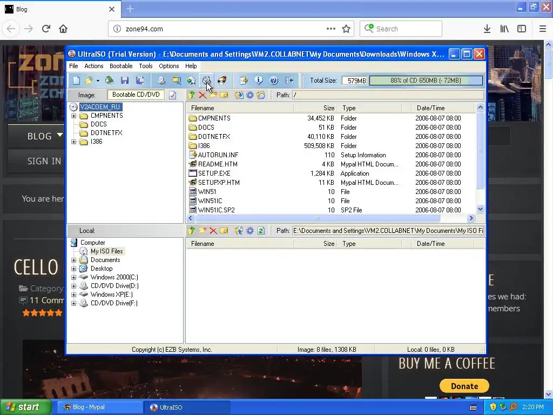Click New Folder icon in Local pane toolbar
The image size is (553, 415).
[x=203, y=231]
